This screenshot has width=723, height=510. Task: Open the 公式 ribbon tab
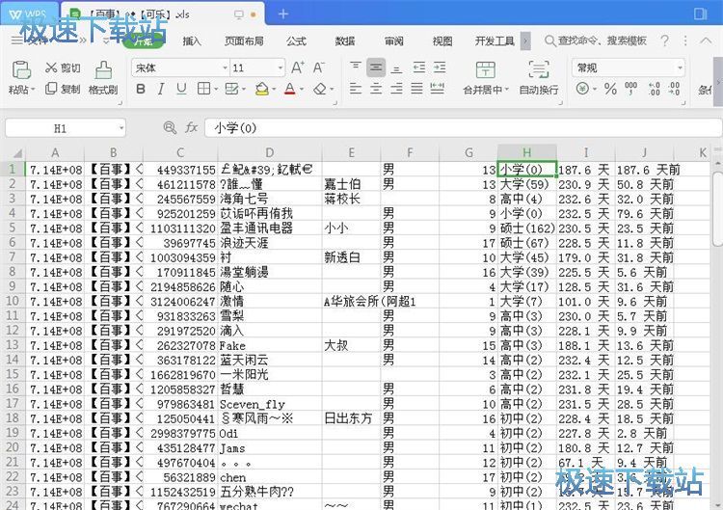[x=296, y=41]
